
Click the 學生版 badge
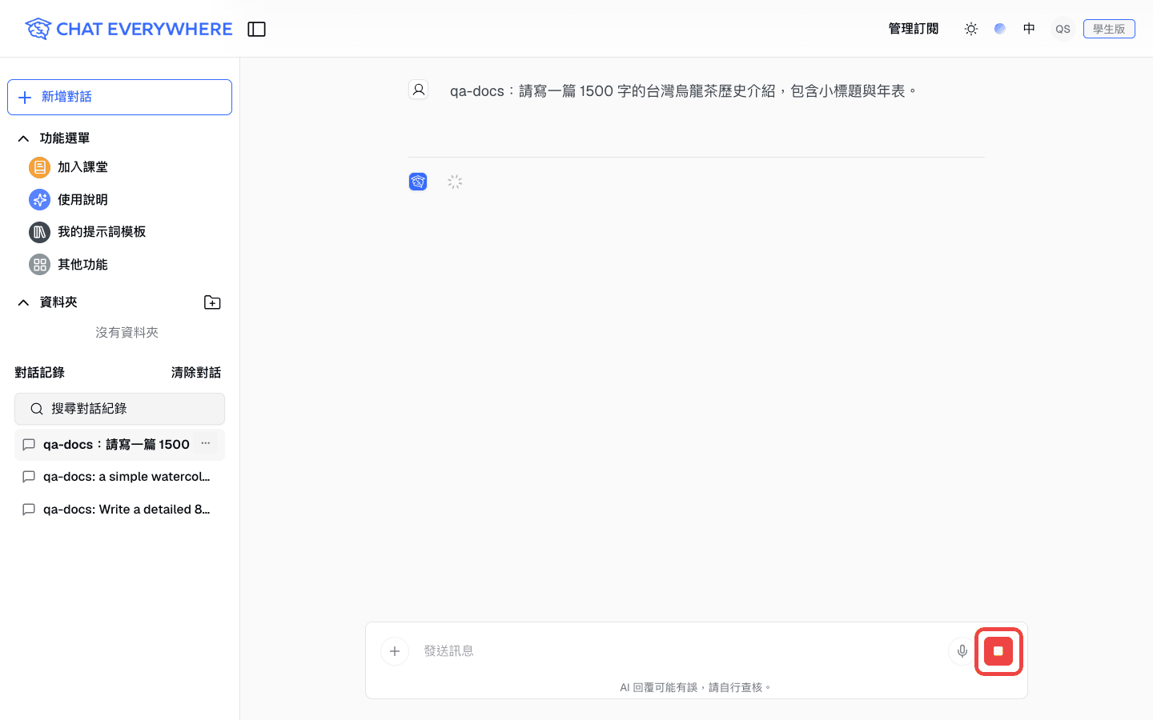(1109, 29)
